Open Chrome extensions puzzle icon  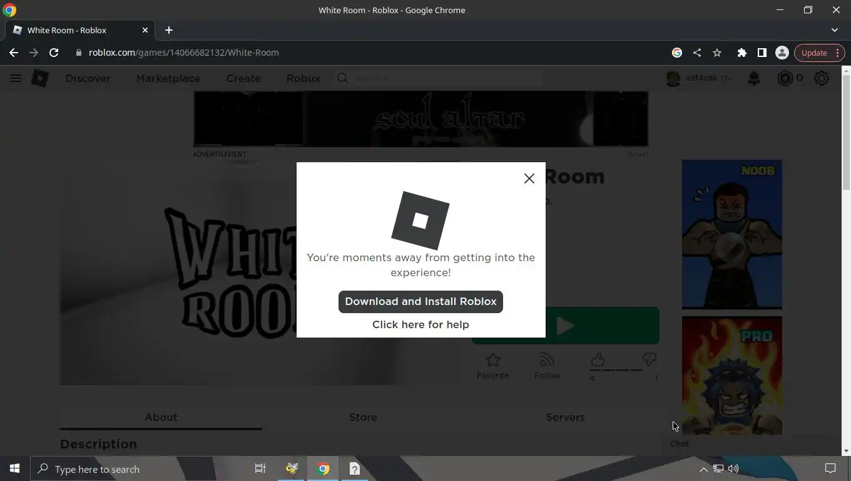click(741, 53)
